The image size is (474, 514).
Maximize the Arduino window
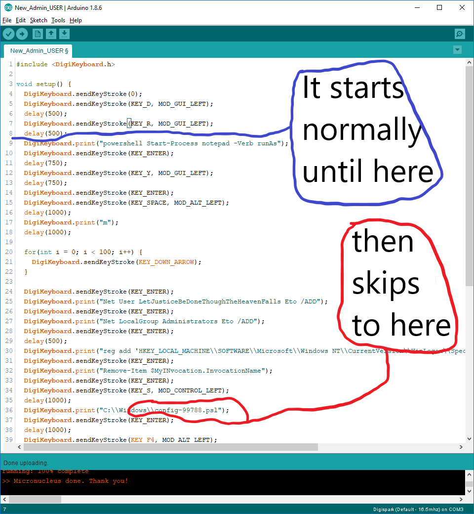(439, 7)
